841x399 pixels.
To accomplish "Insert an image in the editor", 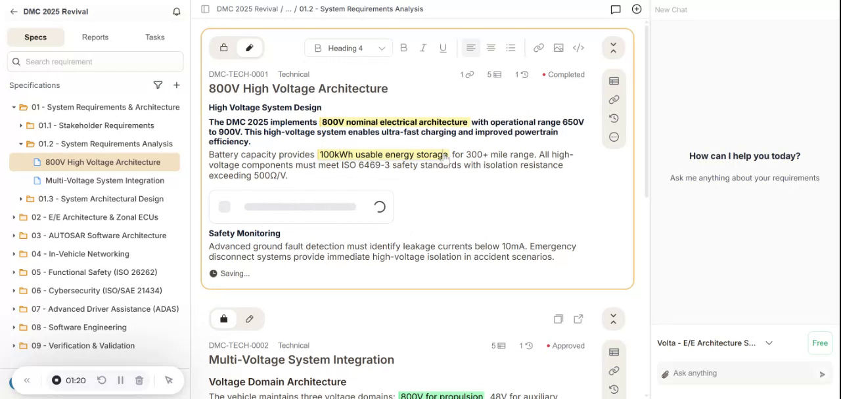I will pos(558,48).
